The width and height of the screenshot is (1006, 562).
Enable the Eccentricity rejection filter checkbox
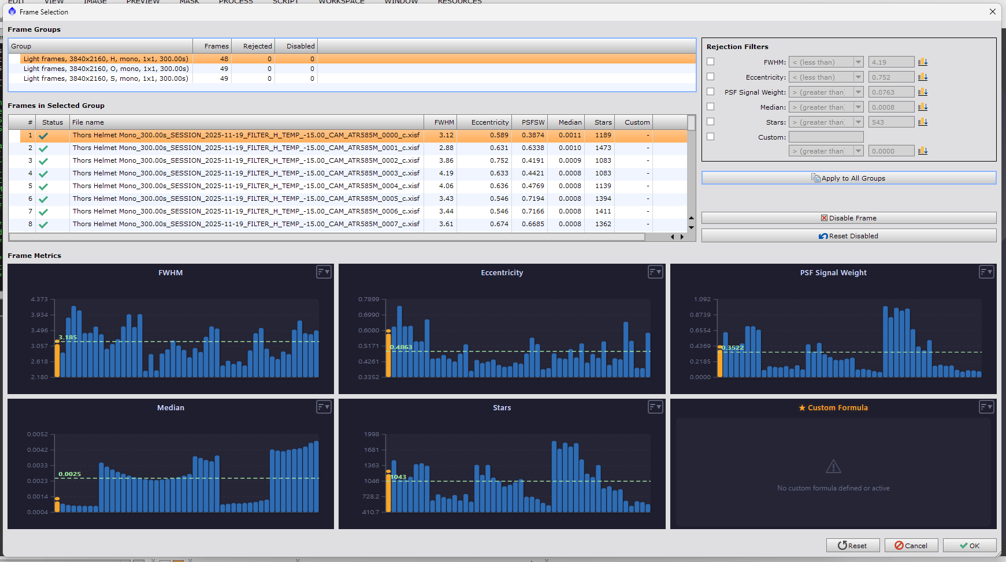[x=711, y=77]
